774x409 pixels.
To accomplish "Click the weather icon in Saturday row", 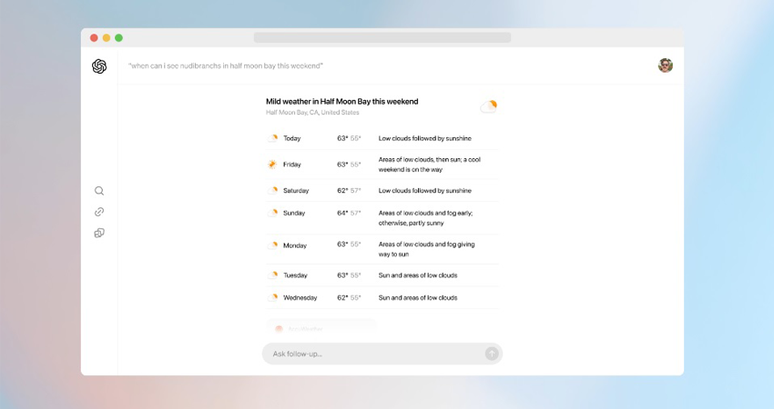I will (272, 190).
